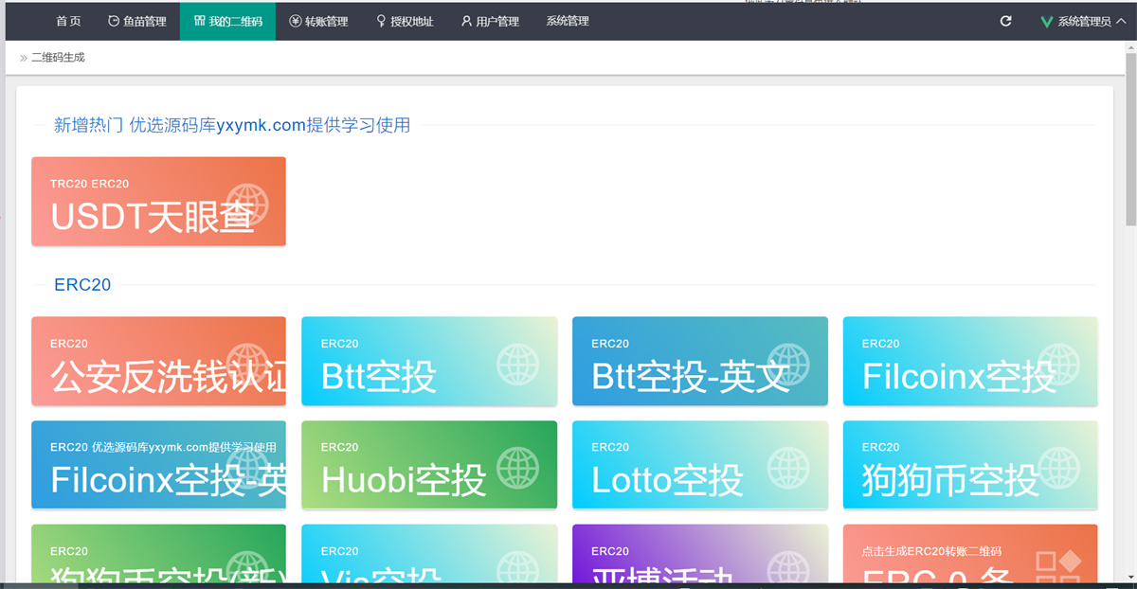Open the Lotto空投 card
Image resolution: width=1137 pixels, height=589 pixels.
(699, 465)
